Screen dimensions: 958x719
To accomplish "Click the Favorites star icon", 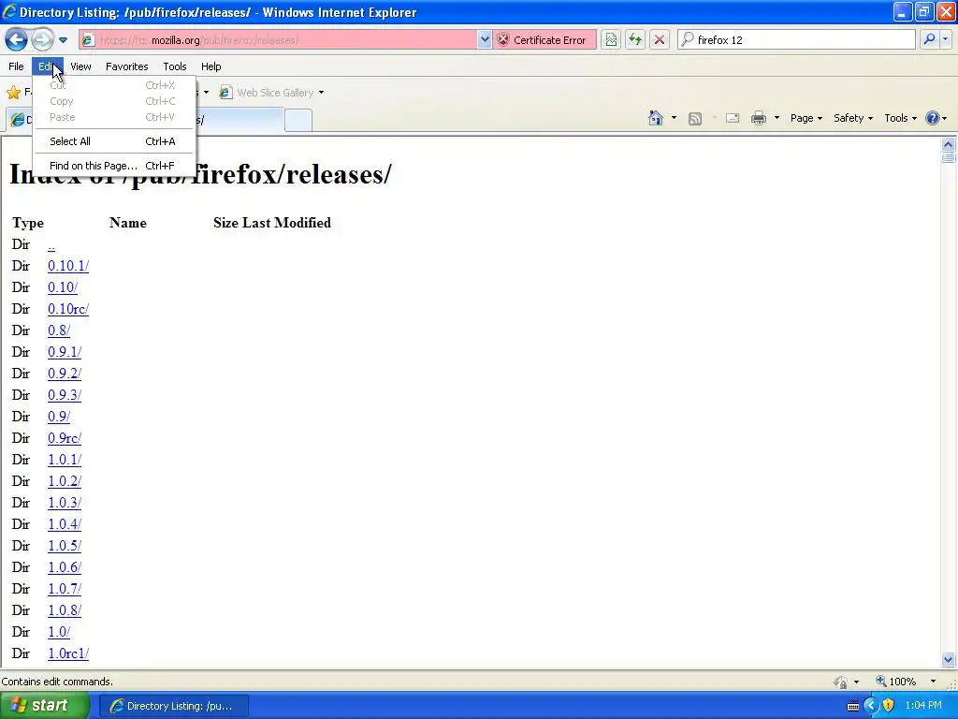I will click(x=13, y=93).
